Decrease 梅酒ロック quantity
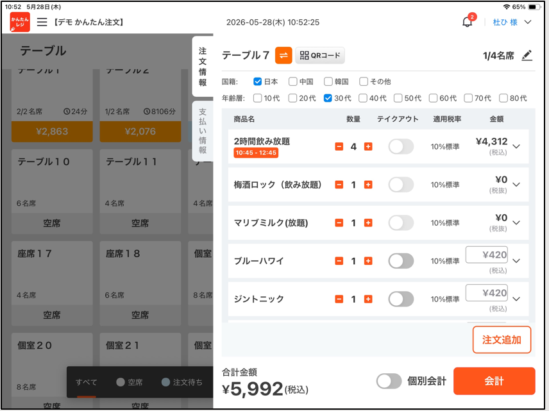The height and width of the screenshot is (411, 549). [x=339, y=185]
